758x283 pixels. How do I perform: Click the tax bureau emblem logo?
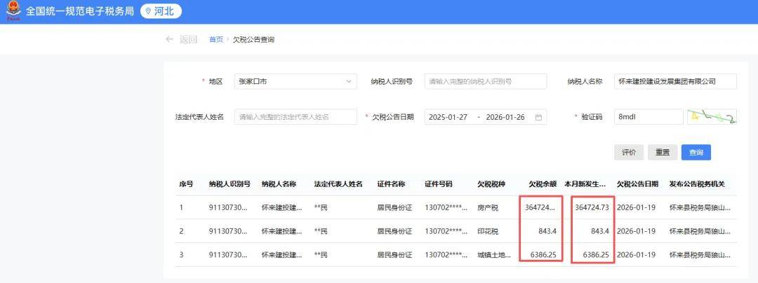click(x=13, y=13)
